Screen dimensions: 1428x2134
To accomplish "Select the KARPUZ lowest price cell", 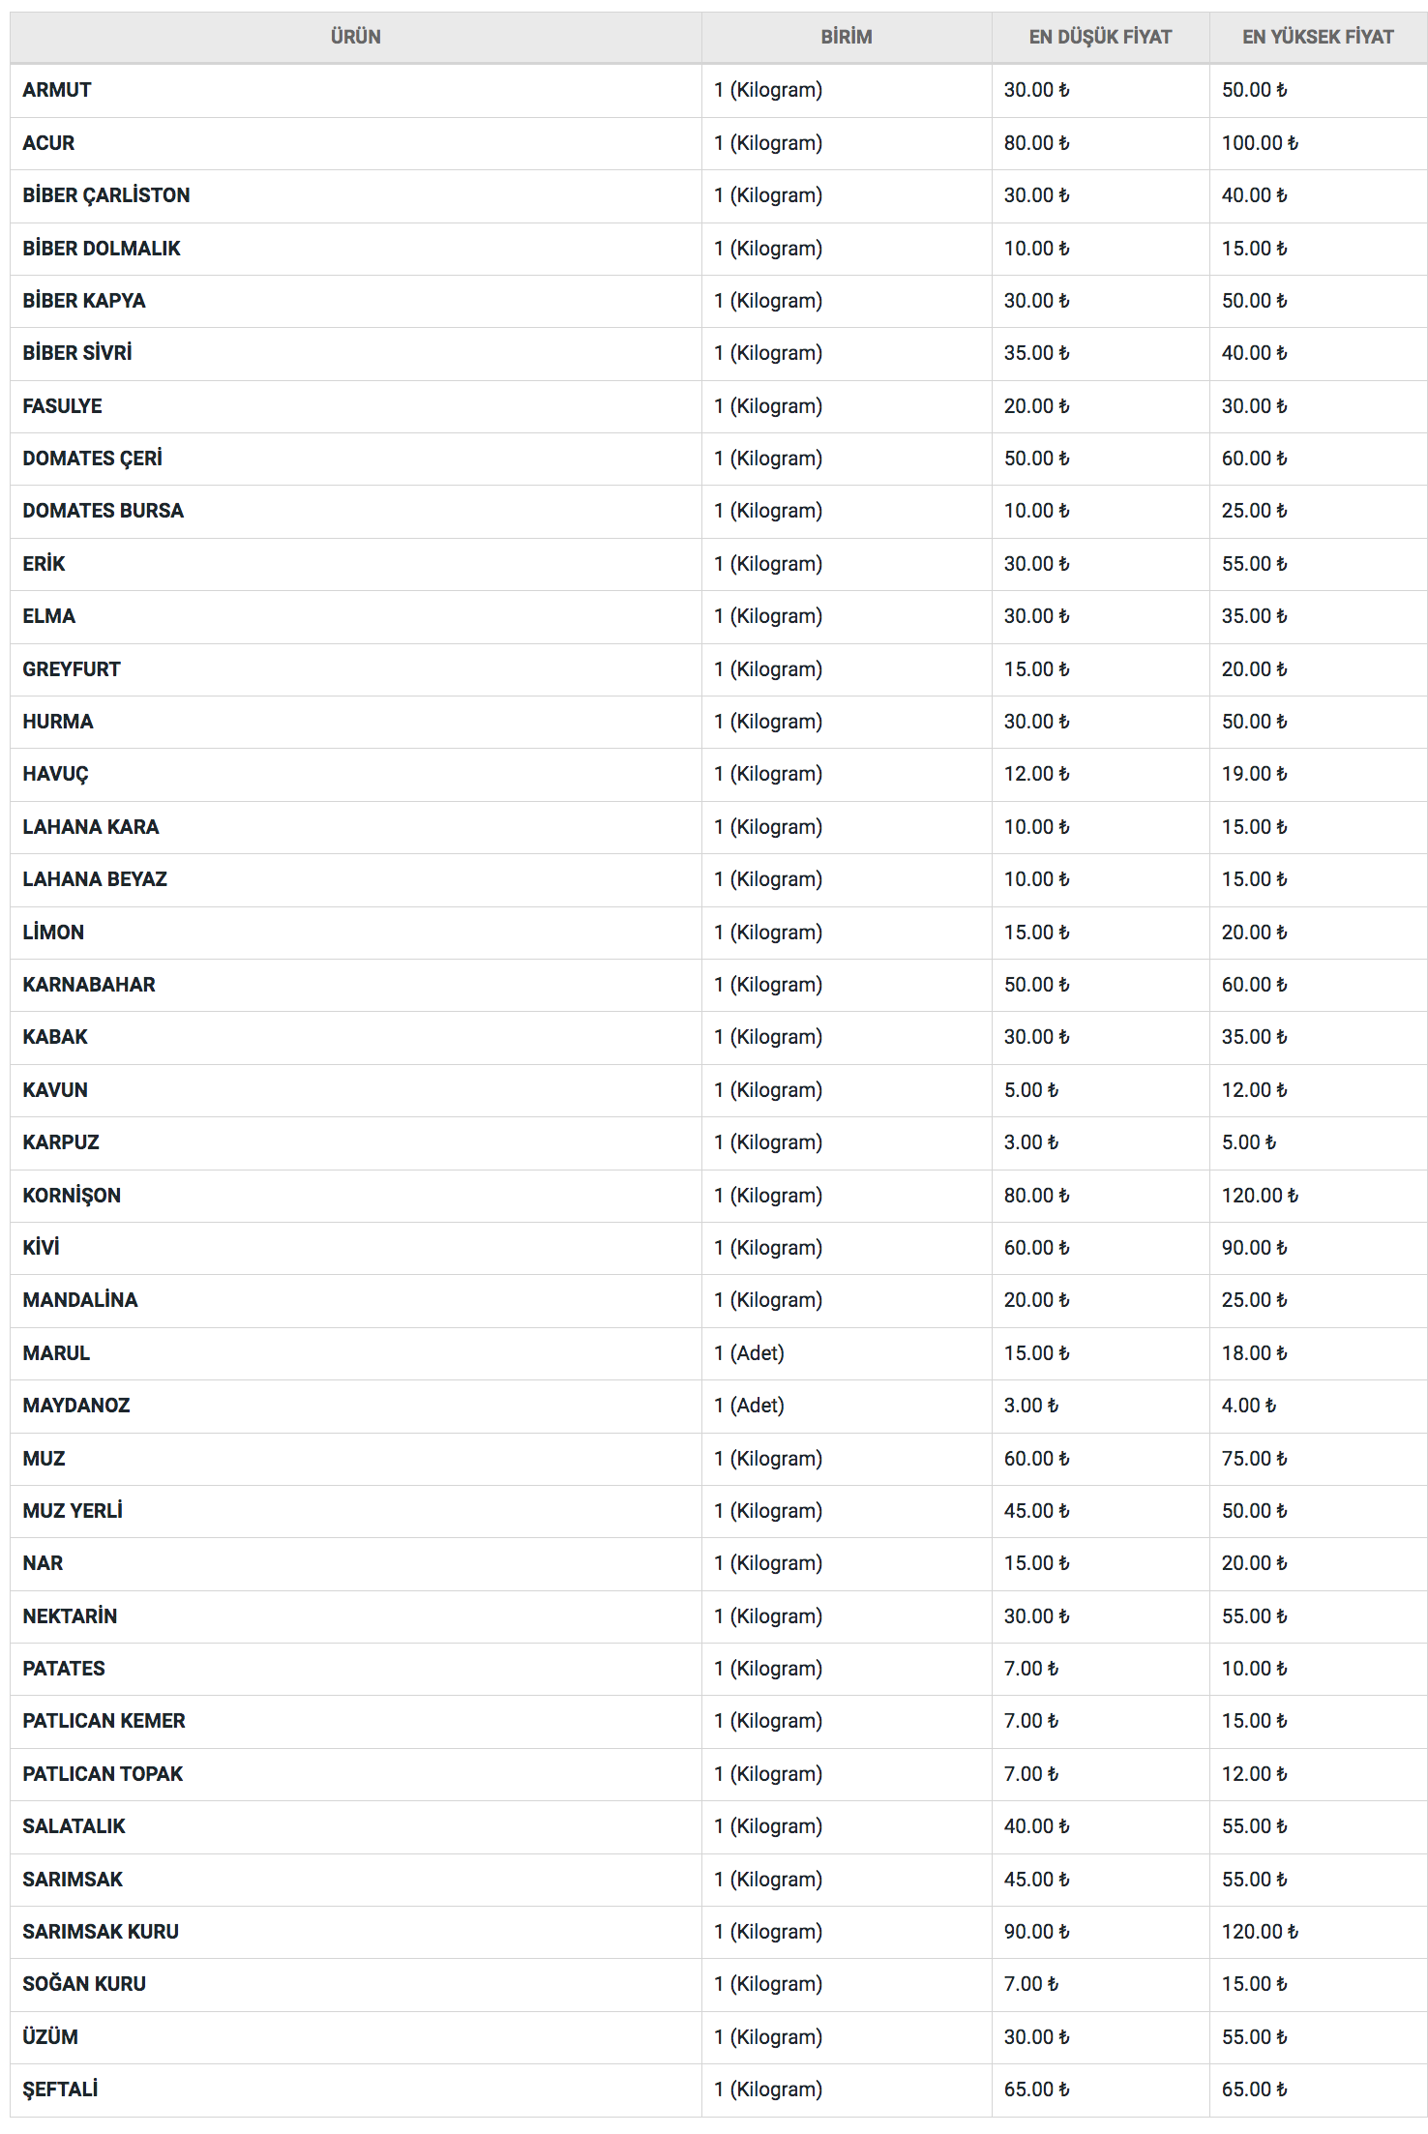I will (x=1030, y=1142).
